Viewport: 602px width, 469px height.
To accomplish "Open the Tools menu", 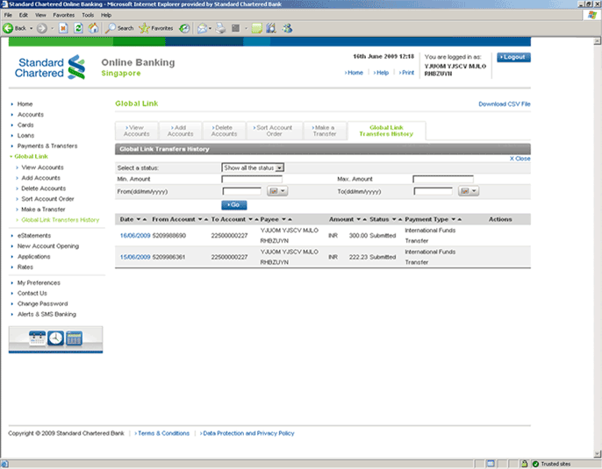I will [88, 15].
